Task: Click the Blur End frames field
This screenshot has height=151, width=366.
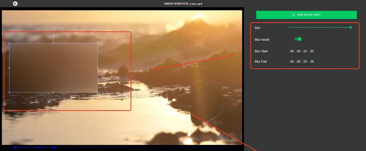Action: 312,62
